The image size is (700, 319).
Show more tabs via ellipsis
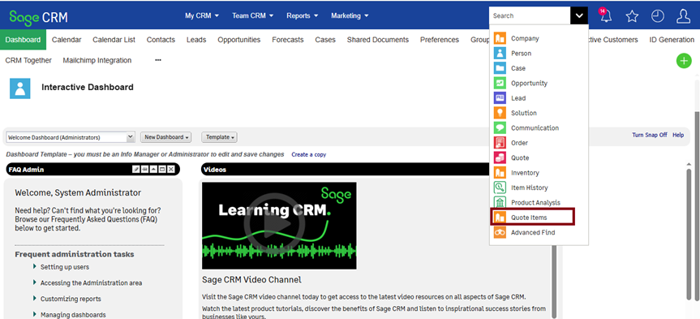click(158, 60)
